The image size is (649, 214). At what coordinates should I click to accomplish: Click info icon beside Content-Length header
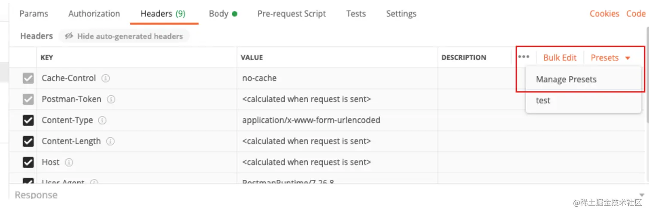pos(110,141)
